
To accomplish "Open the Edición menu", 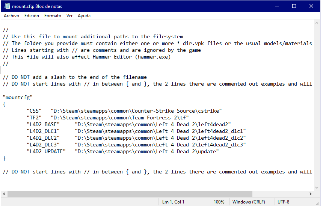I will click(x=32, y=16).
